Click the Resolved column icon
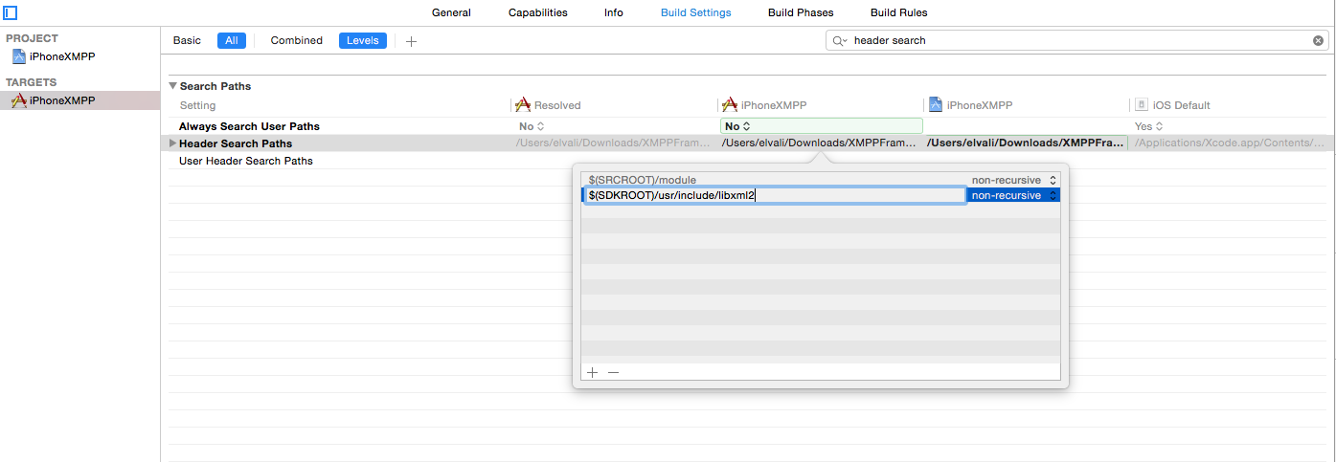The width and height of the screenshot is (1336, 462). (523, 105)
